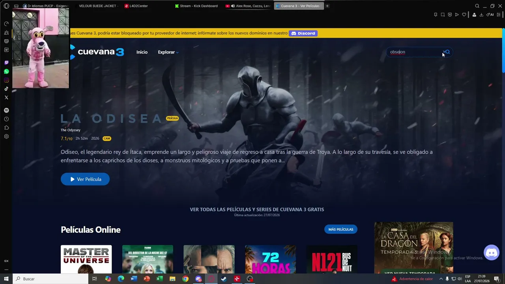This screenshot has height=284, width=505.
Task: Click the Ver Película button
Action: pyautogui.click(x=85, y=179)
